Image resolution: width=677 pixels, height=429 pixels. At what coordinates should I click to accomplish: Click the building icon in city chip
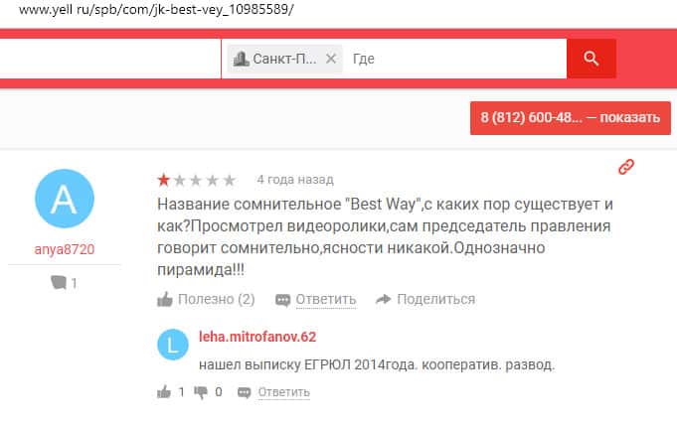[241, 59]
